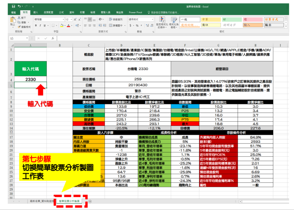
Task: Click the phonetic guide (中) icon
Action: coord(77,25)
